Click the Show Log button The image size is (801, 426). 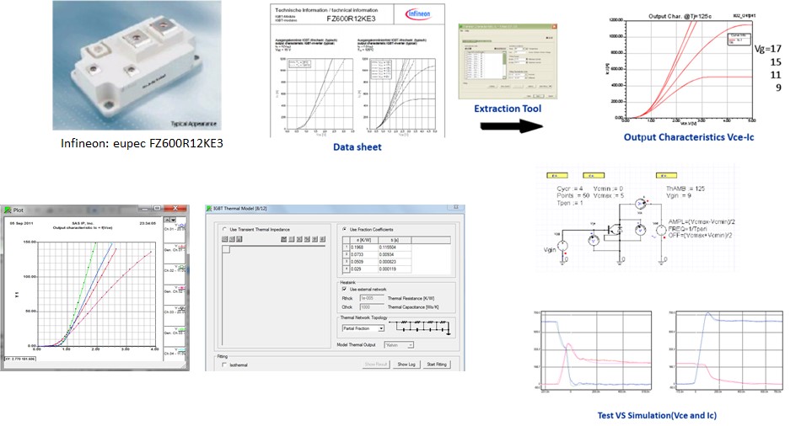[x=406, y=365]
